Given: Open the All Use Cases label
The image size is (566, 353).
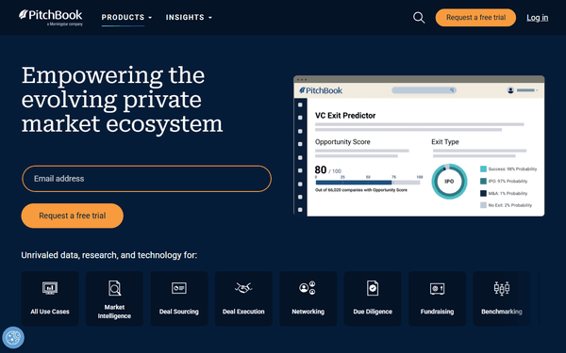Looking at the screenshot, I should pyautogui.click(x=50, y=312).
